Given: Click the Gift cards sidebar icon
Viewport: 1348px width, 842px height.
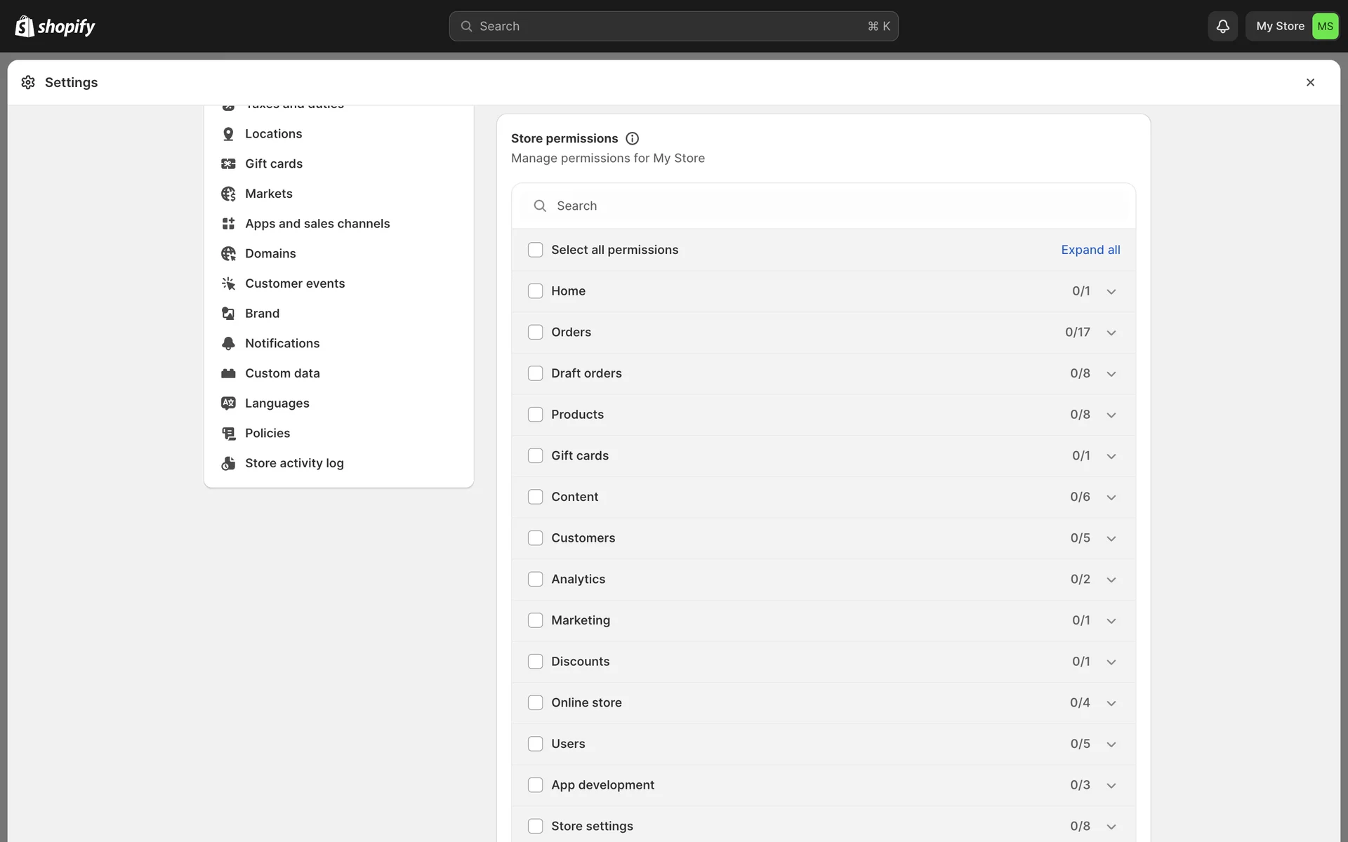Looking at the screenshot, I should (228, 163).
